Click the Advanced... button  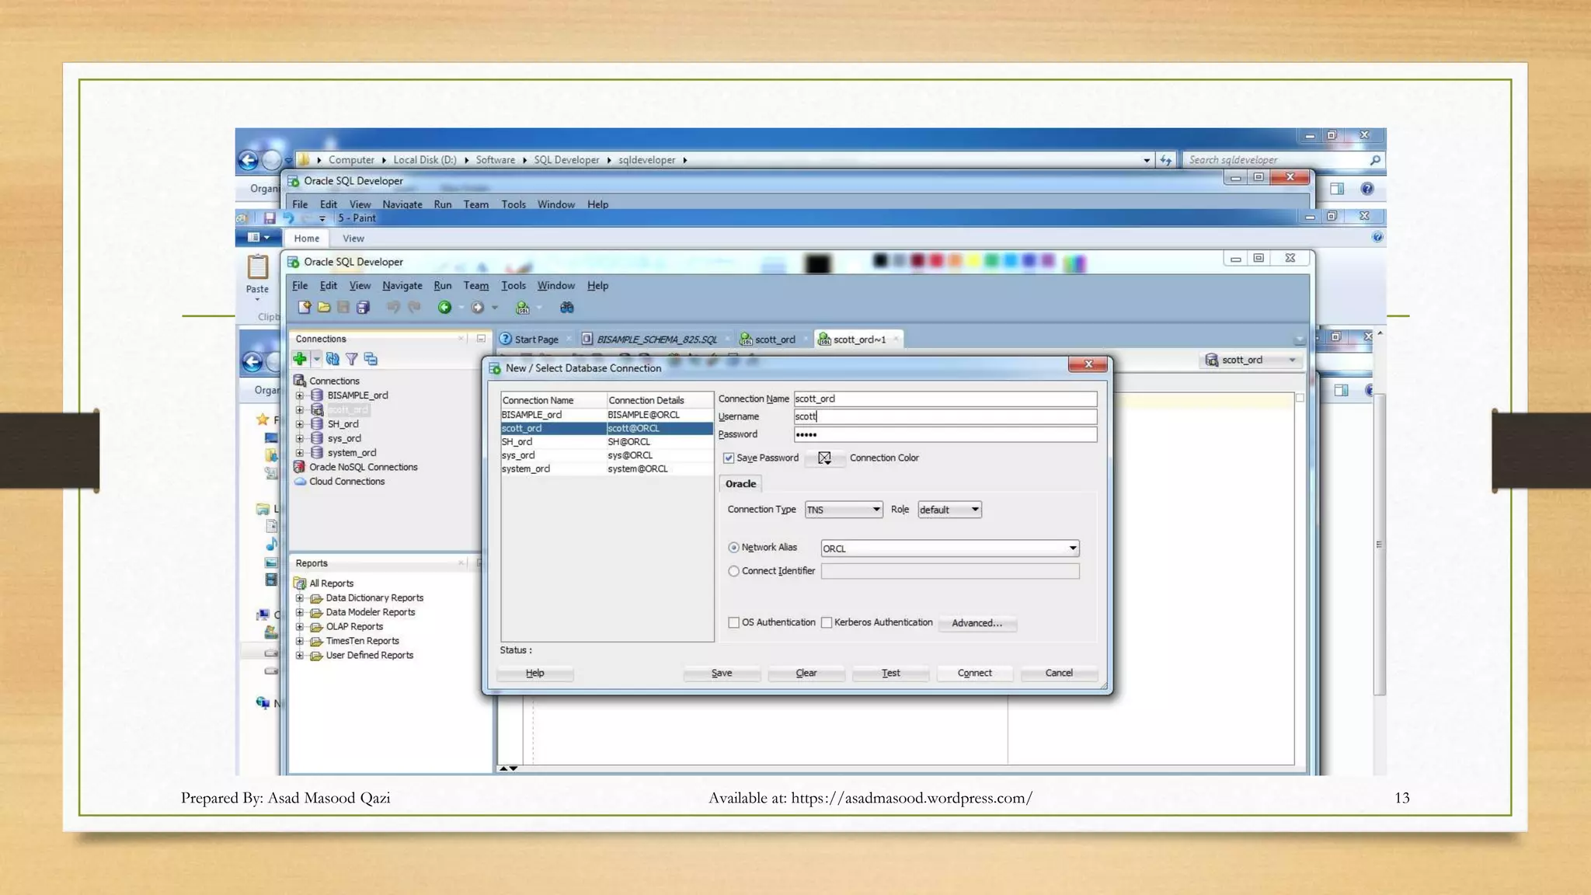coord(977,623)
